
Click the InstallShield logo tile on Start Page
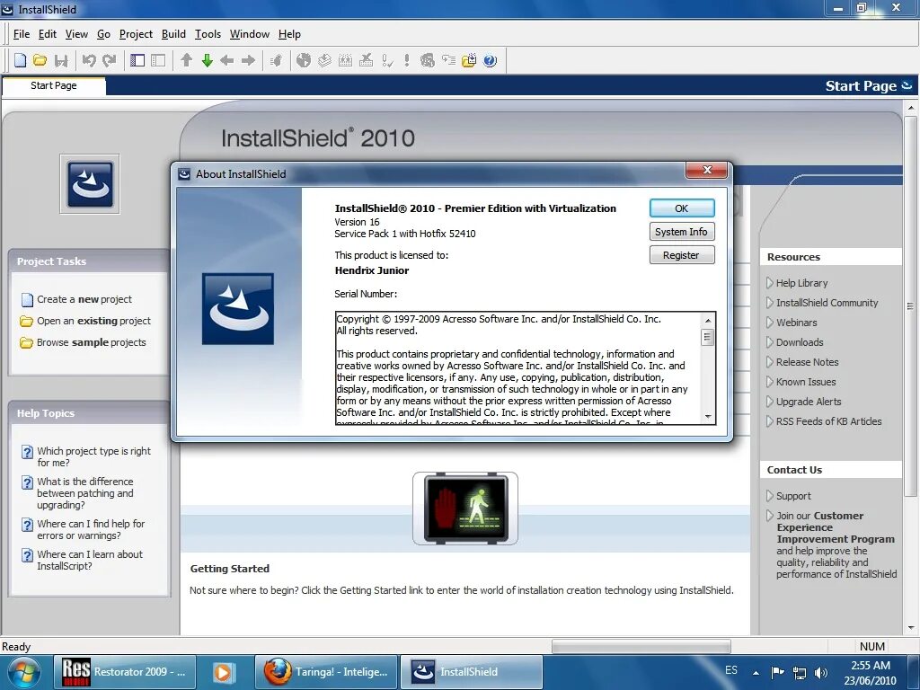90,184
